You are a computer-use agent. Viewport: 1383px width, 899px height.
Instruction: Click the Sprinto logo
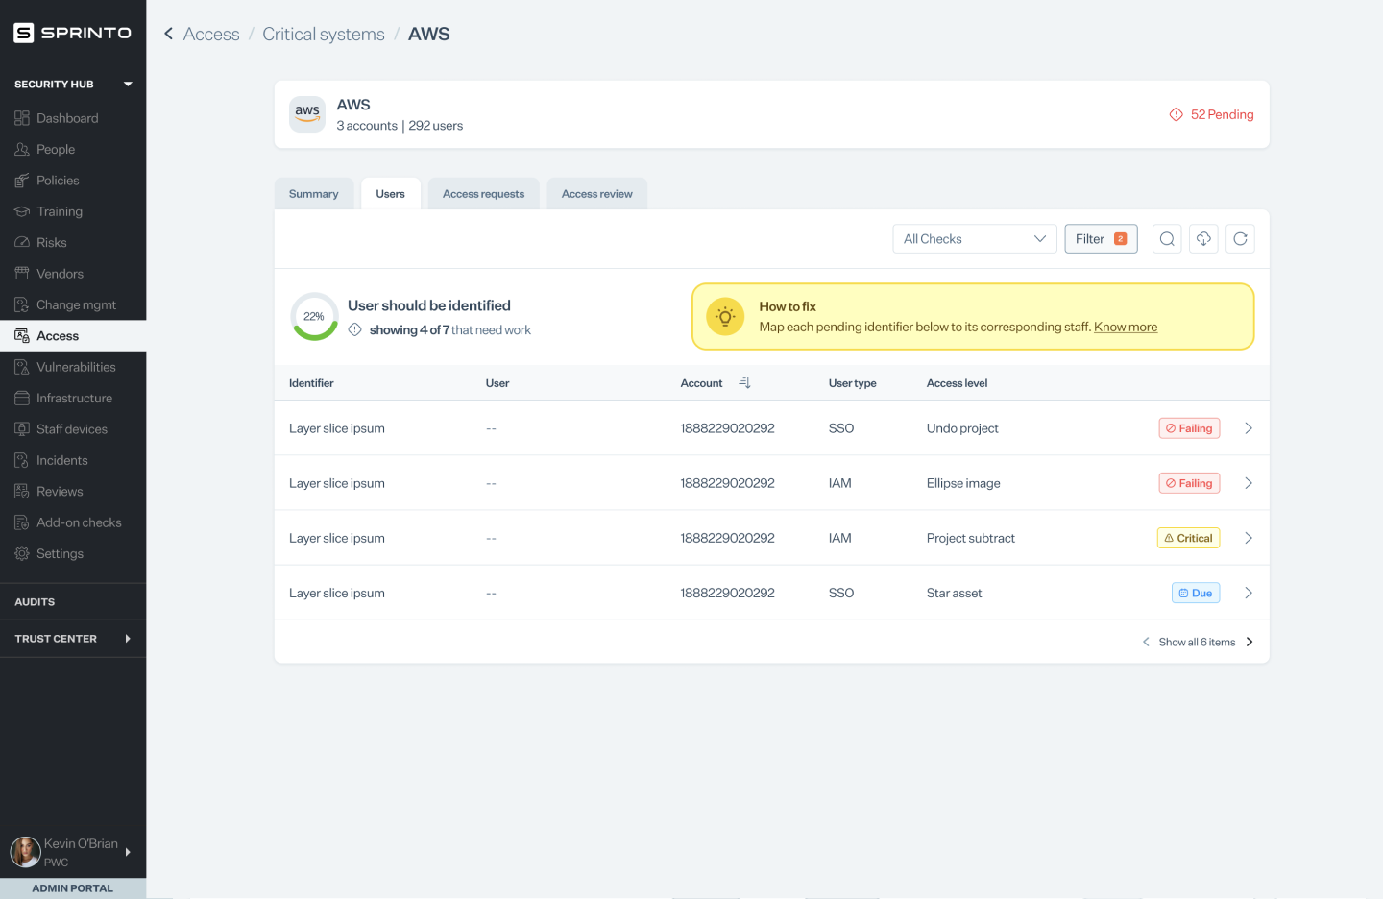72,33
